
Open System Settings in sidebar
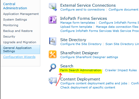tap(15, 20)
